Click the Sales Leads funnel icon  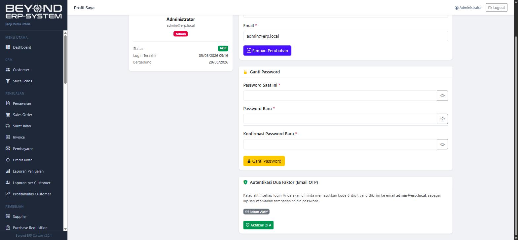pyautogui.click(x=8, y=81)
